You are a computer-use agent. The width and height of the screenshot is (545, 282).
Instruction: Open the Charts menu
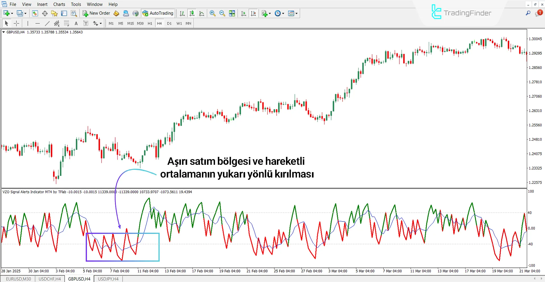59,4
